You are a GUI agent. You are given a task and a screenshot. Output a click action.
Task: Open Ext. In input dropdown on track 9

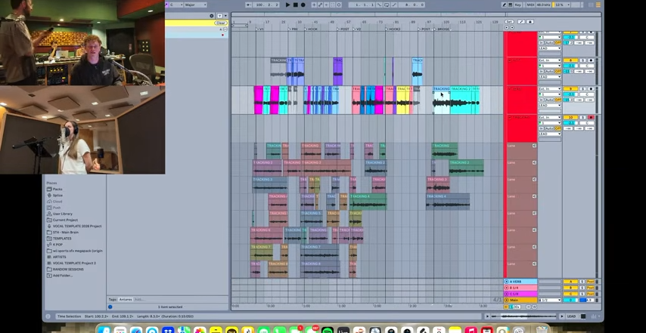tap(550, 89)
